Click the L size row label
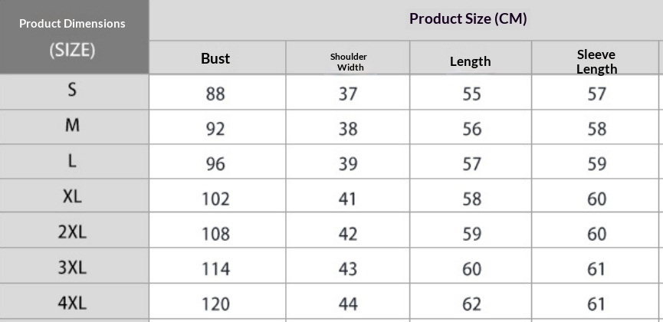 pos(72,161)
